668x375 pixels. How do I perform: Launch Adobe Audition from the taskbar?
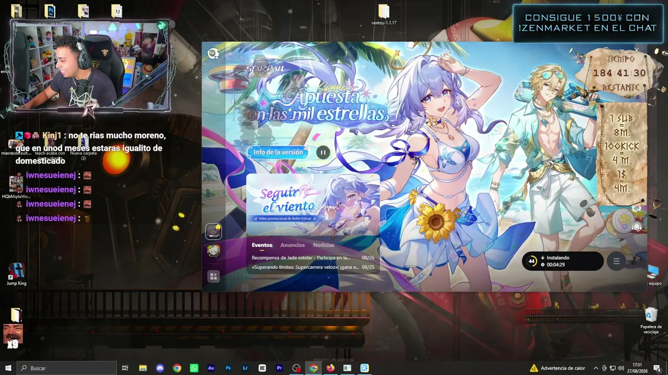pyautogui.click(x=211, y=368)
